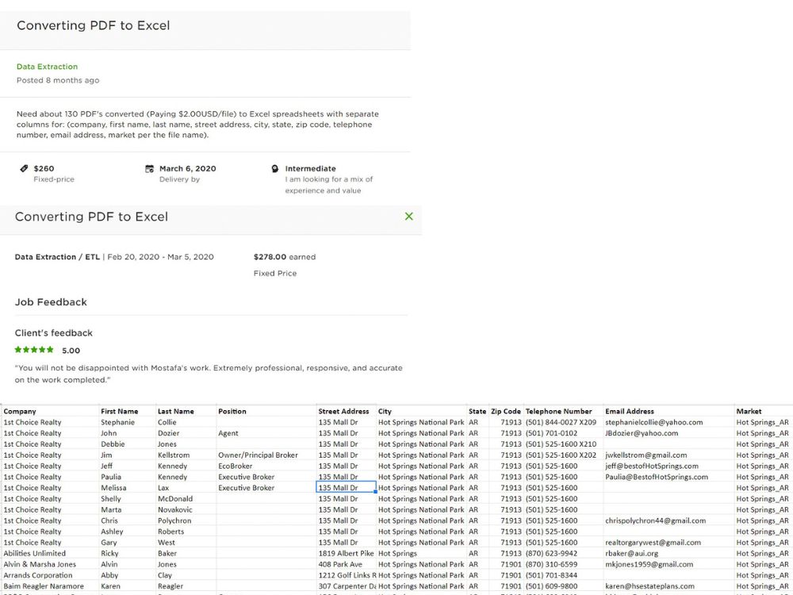This screenshot has height=595, width=793.
Task: Click the email stephanielcollie@yahoo.com
Action: point(653,422)
